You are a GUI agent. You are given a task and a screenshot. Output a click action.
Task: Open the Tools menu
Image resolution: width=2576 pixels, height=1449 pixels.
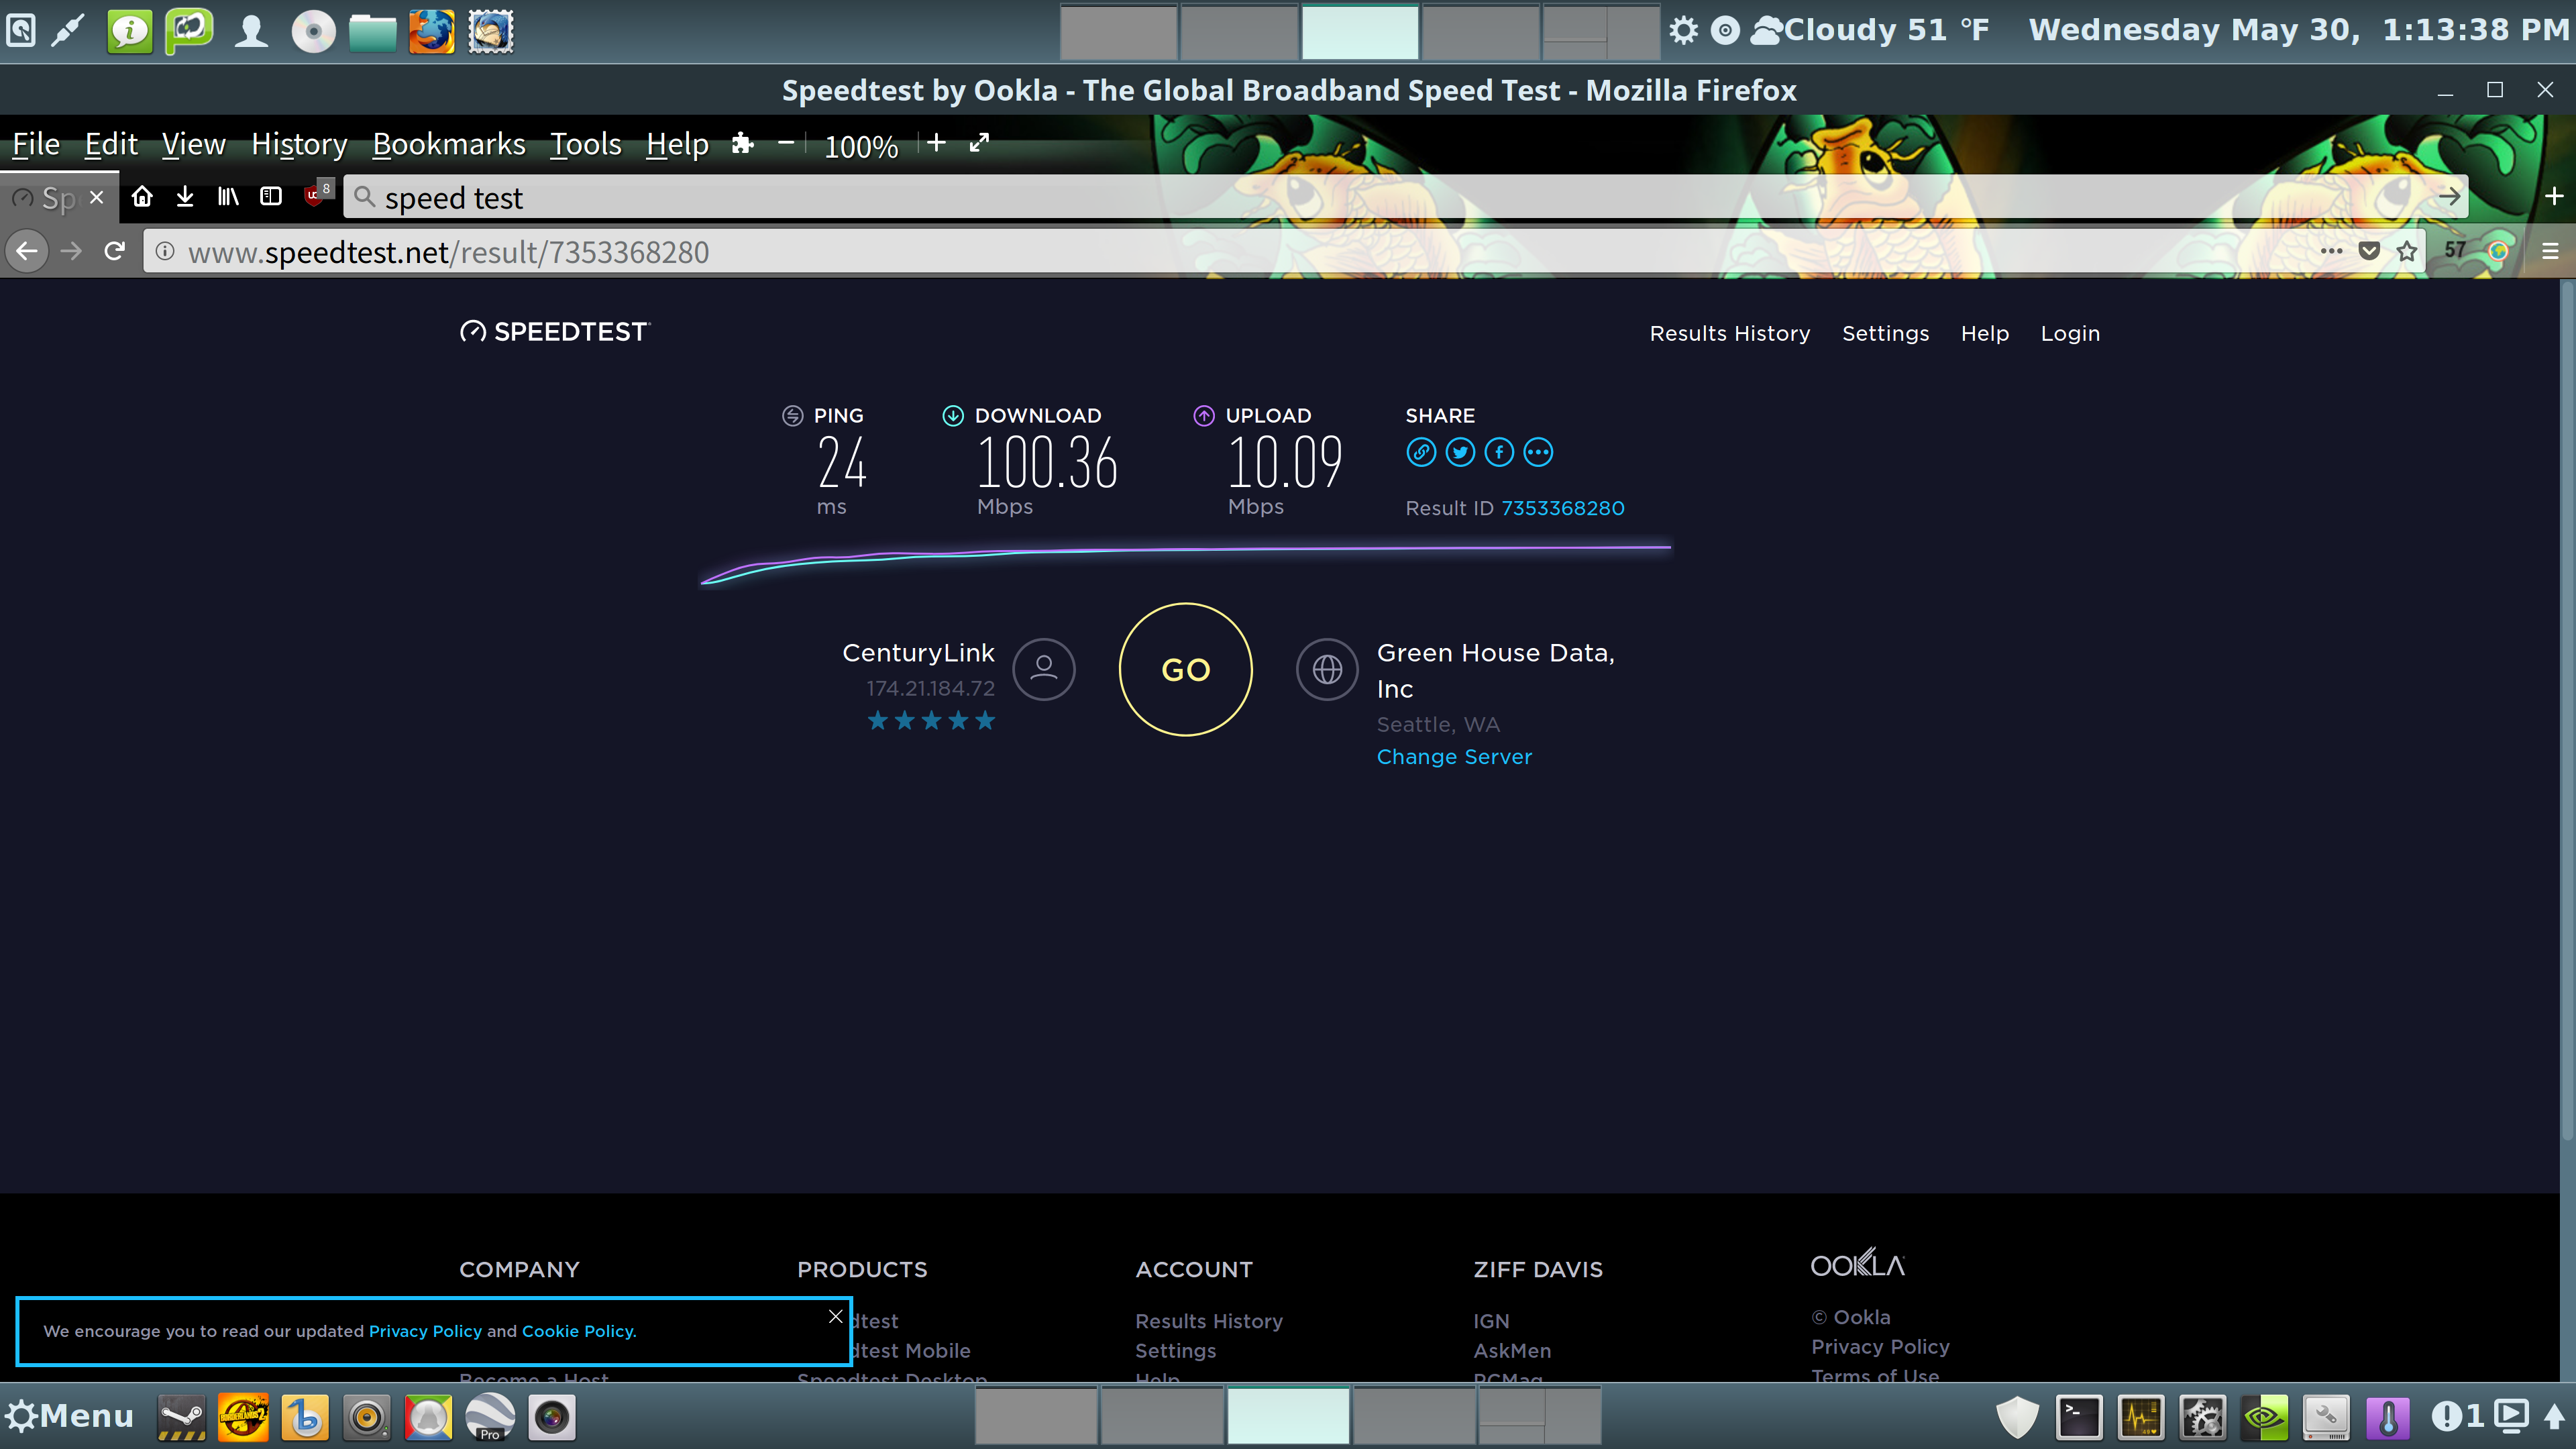tap(585, 145)
